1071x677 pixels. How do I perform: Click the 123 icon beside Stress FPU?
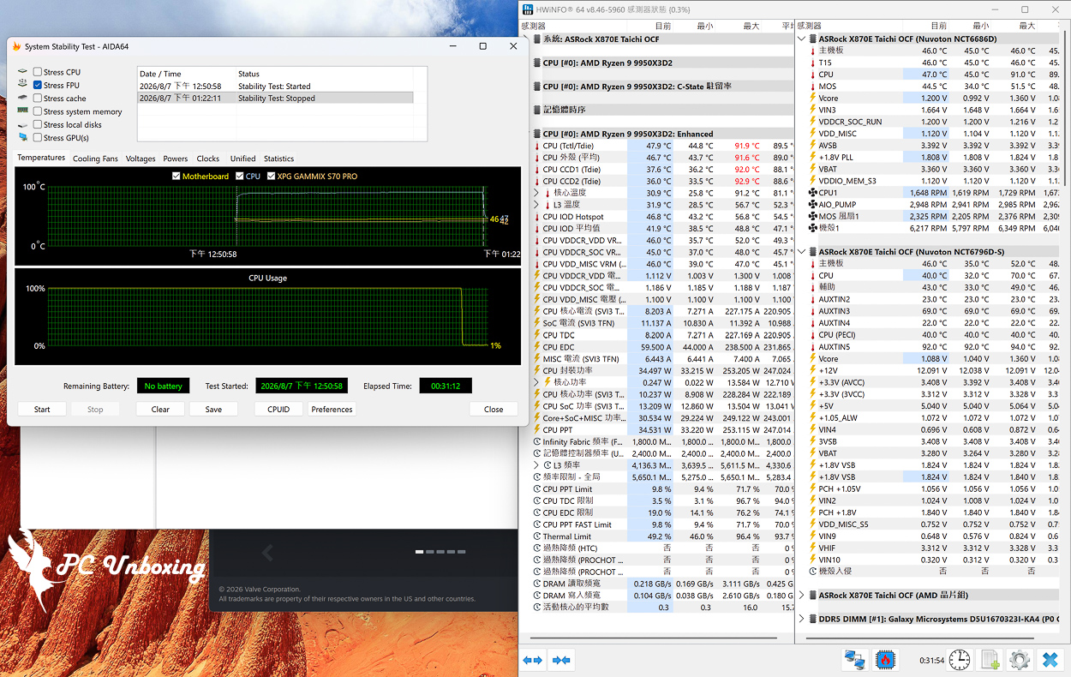click(x=22, y=85)
